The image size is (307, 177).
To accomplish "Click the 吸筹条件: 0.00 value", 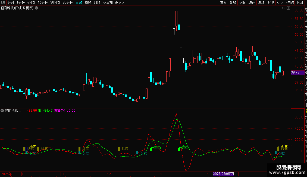I will click(65, 111).
